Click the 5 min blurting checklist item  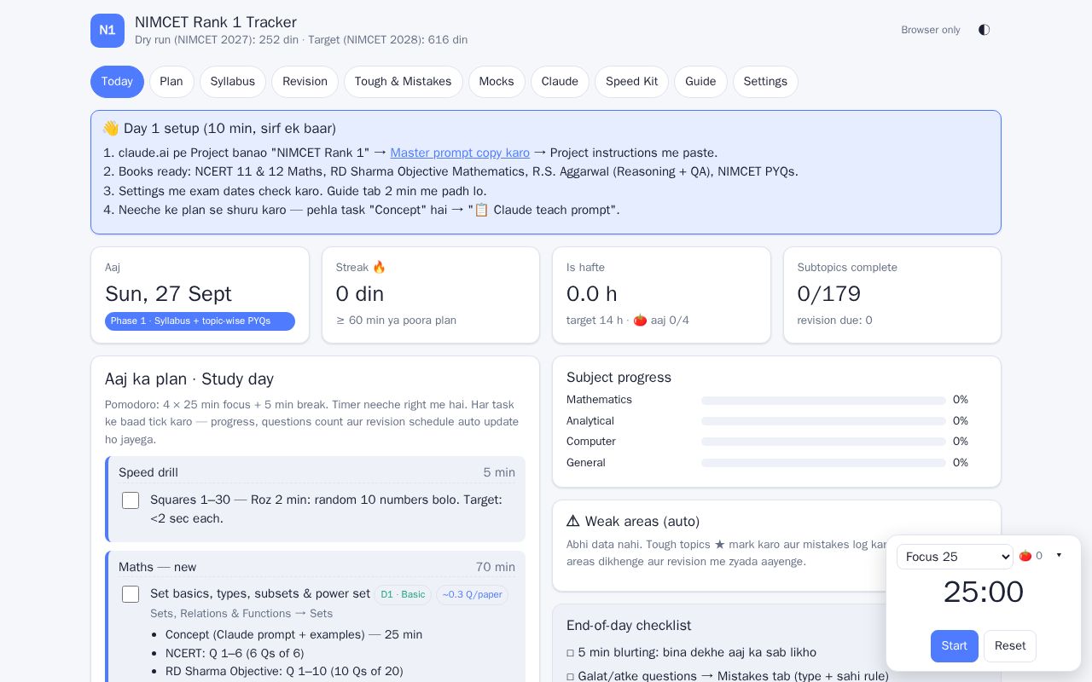point(691,653)
